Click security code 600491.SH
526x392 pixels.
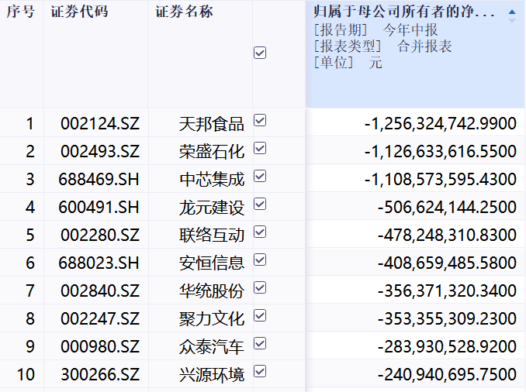(x=99, y=207)
